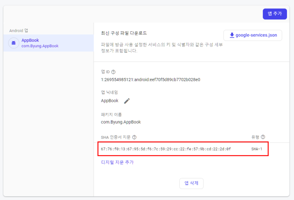Click the SHA-1 type label
294x200 pixels.
[257, 149]
